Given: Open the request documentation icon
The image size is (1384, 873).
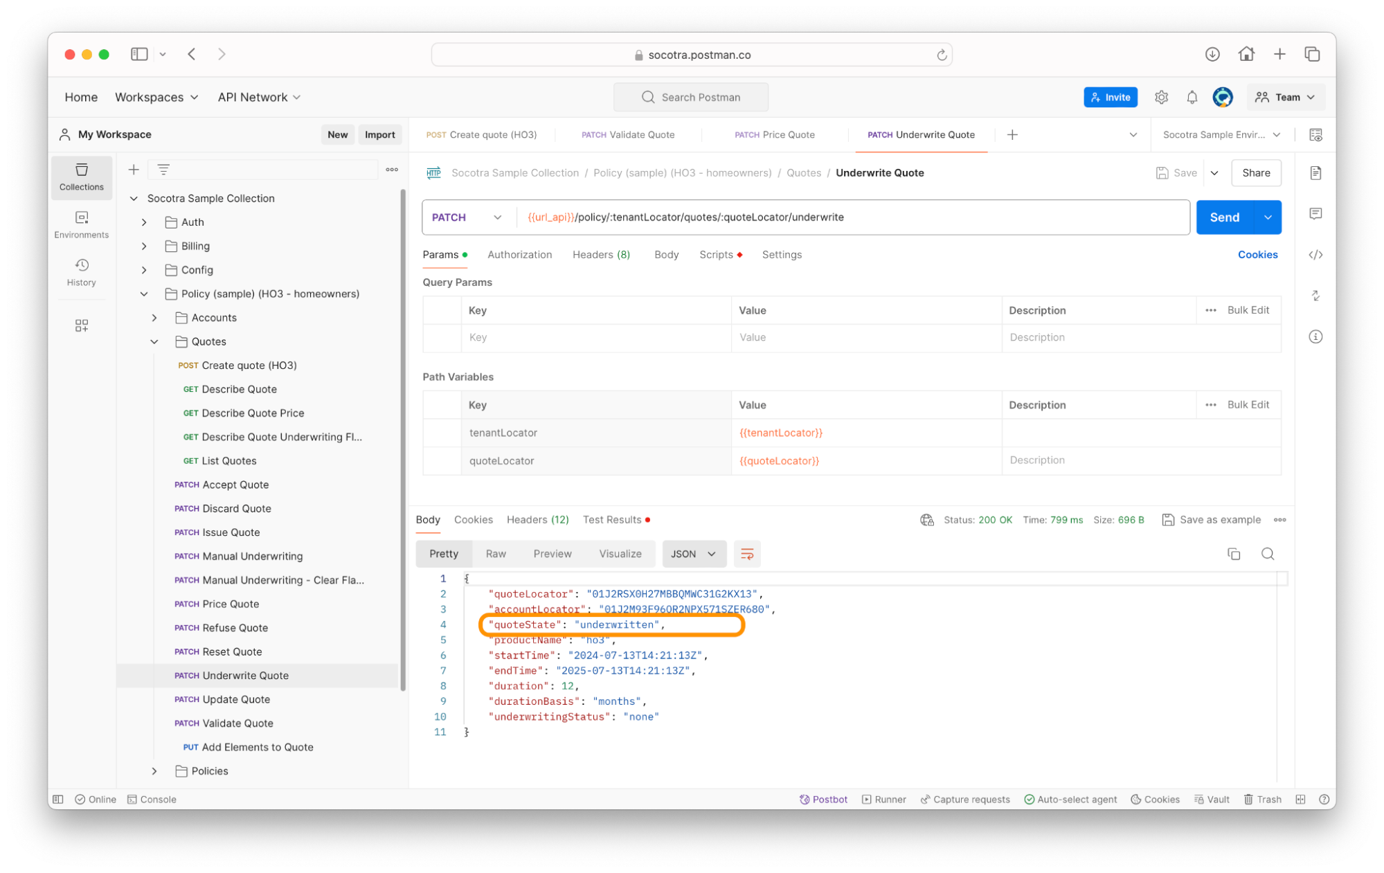Looking at the screenshot, I should (x=1315, y=173).
